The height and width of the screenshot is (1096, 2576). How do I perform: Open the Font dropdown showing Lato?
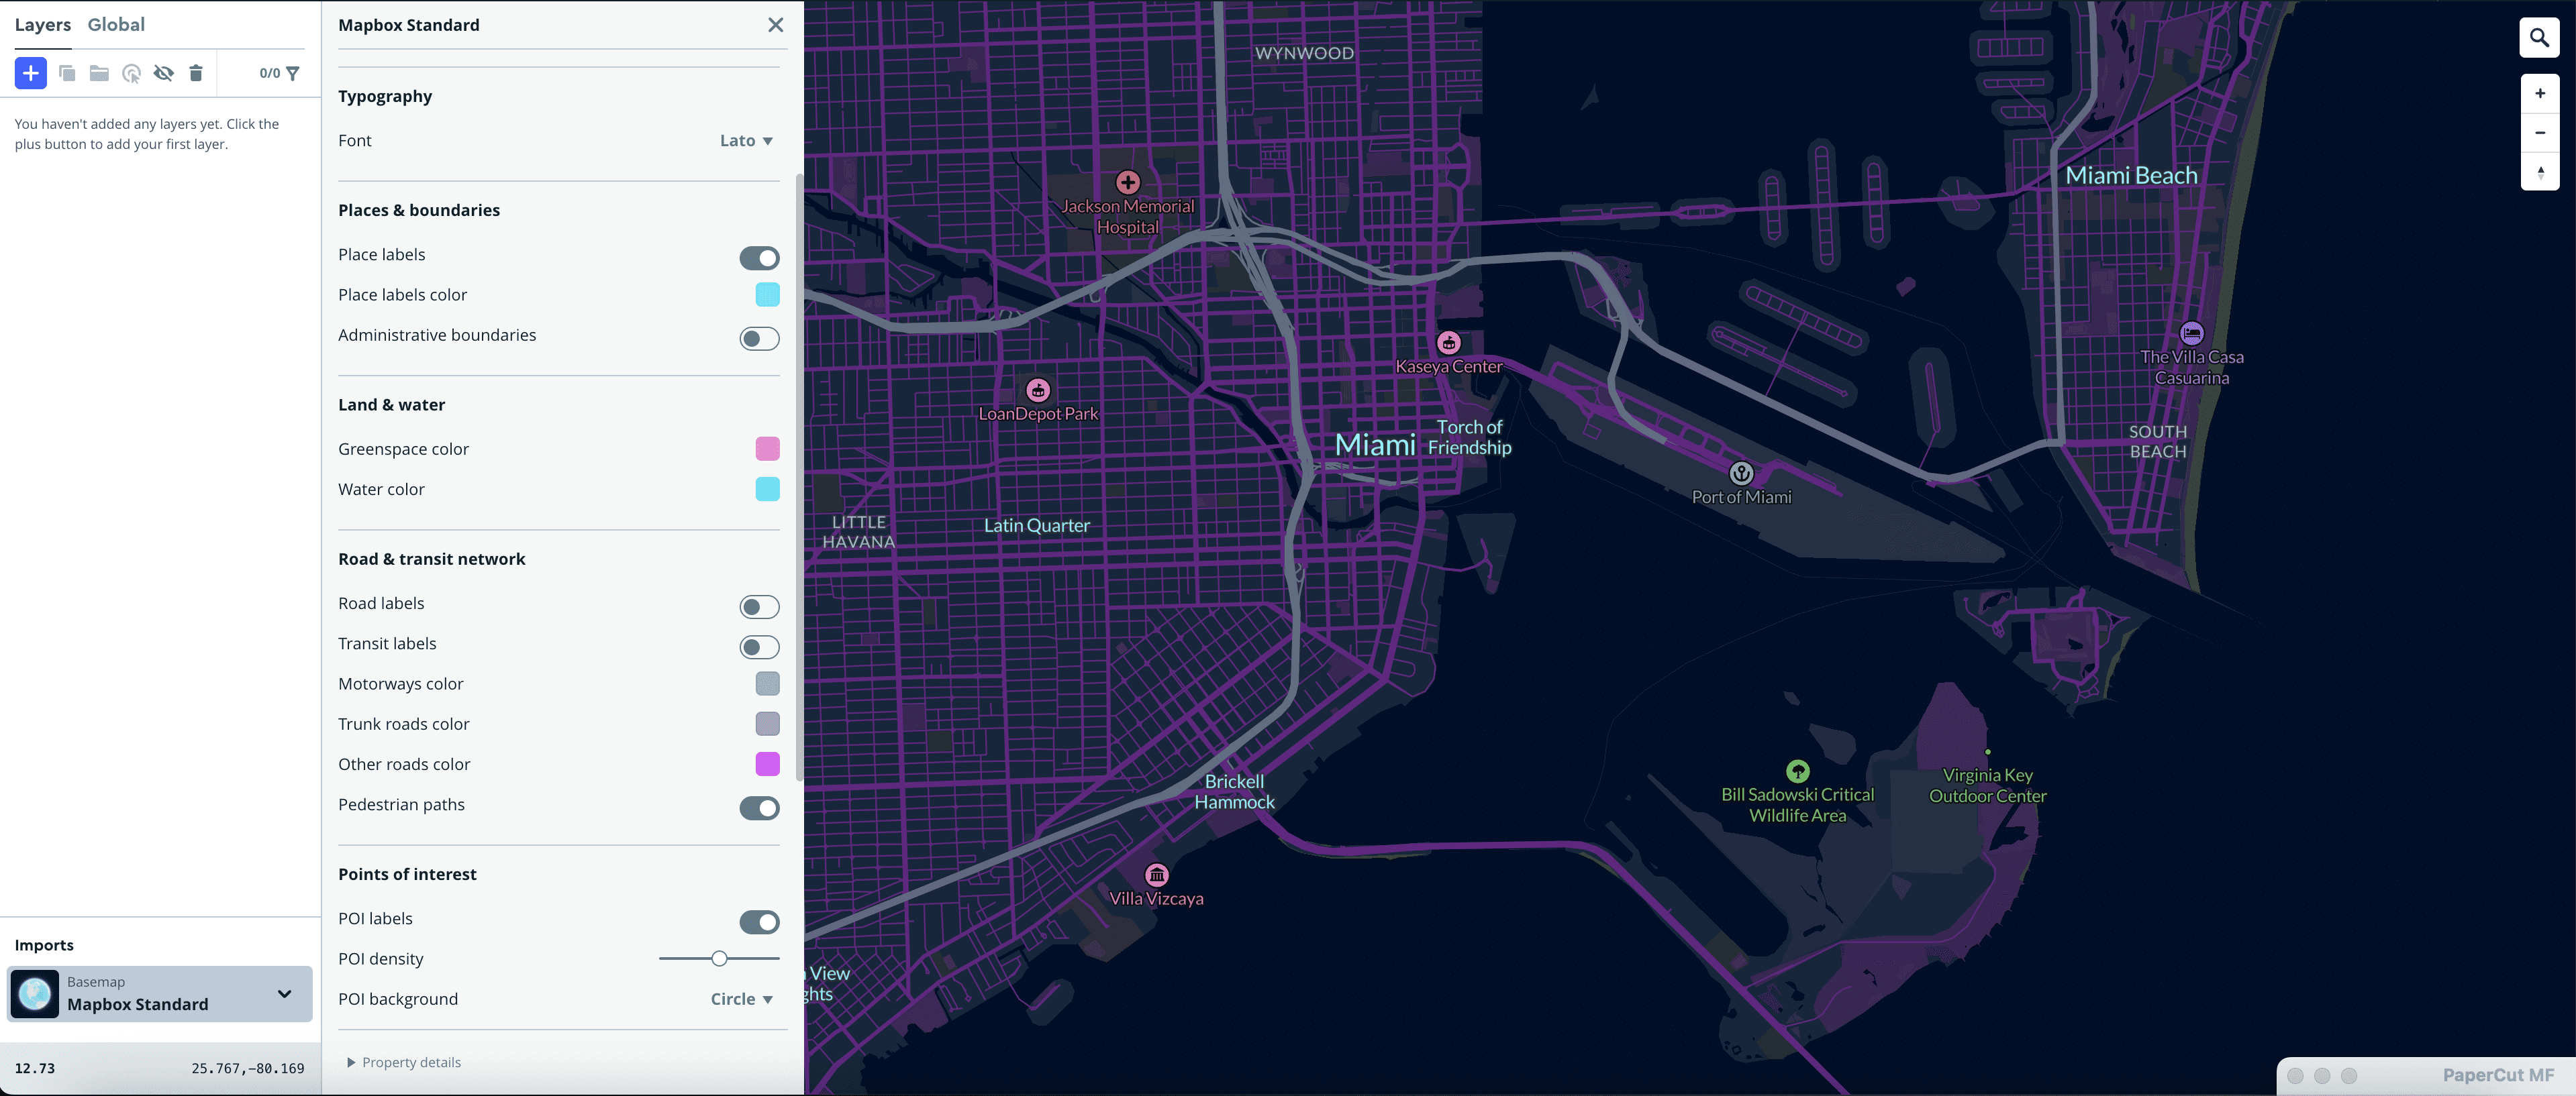pyautogui.click(x=744, y=140)
